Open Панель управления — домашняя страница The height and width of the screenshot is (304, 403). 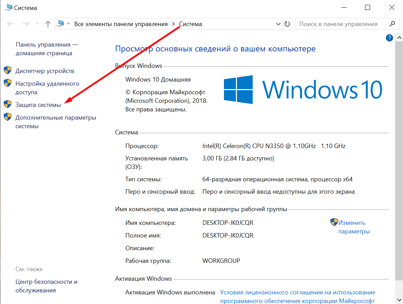(47, 49)
